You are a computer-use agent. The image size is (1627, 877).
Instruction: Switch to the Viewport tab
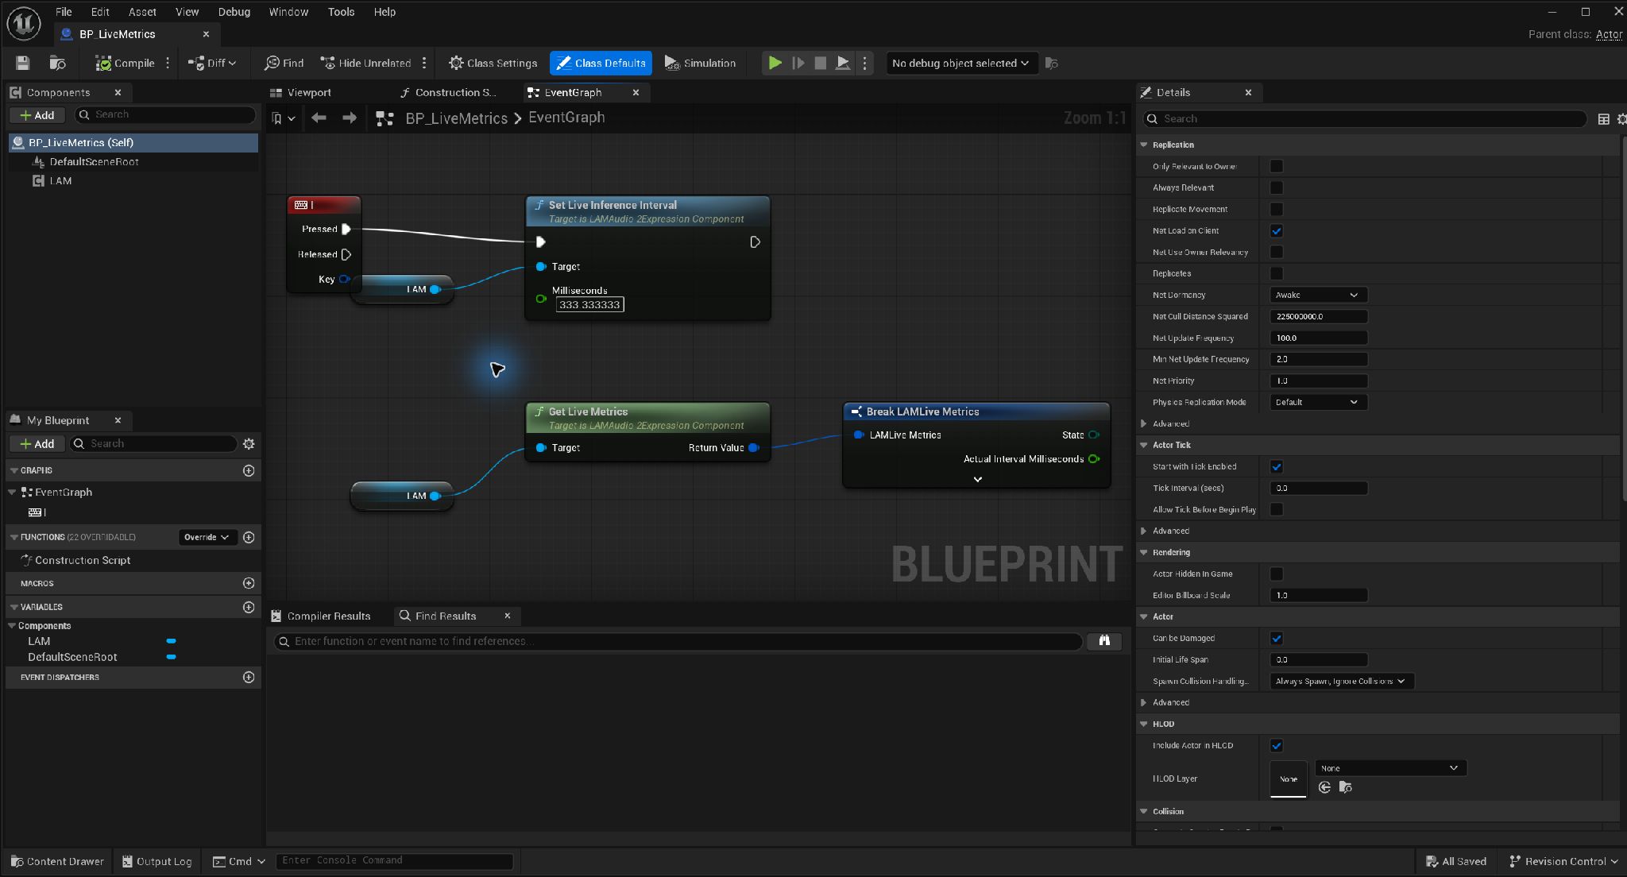(x=300, y=92)
